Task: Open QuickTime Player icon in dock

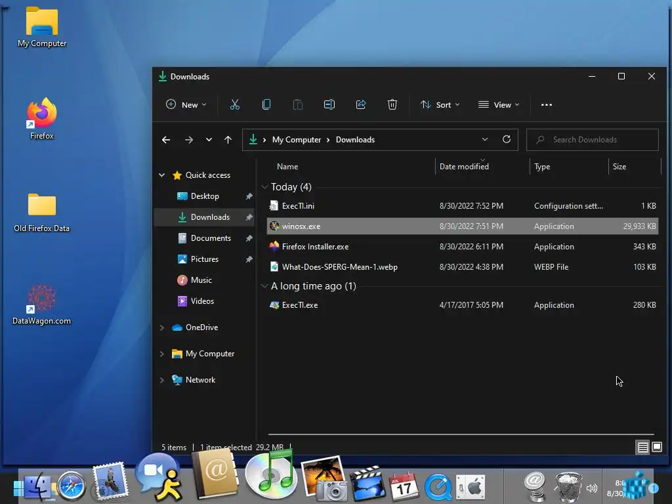Action: [438, 487]
